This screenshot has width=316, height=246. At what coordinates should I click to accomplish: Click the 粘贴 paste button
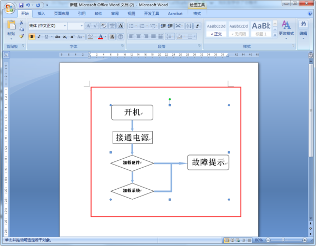[11, 30]
